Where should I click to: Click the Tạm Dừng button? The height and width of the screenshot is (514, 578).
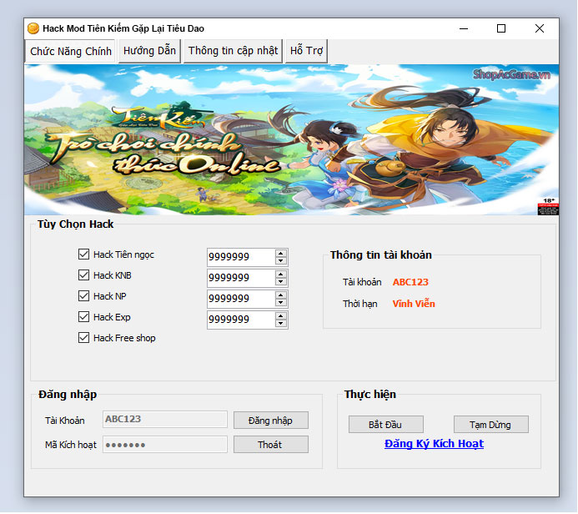pos(490,425)
